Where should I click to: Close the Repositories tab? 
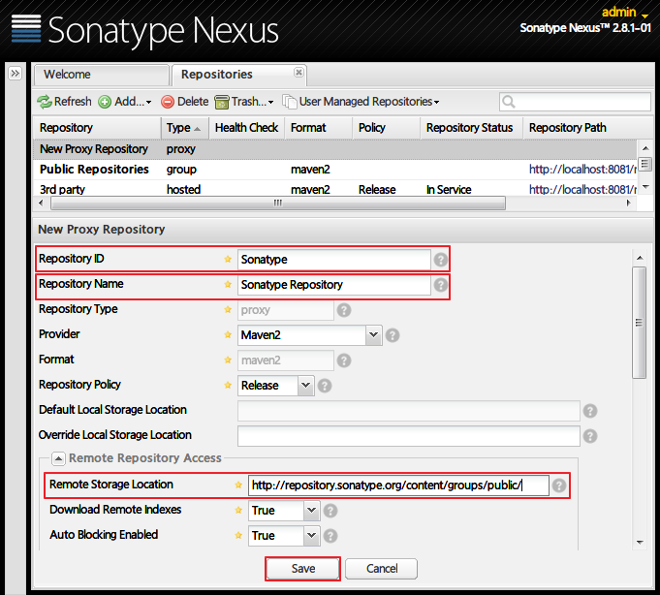tap(299, 73)
